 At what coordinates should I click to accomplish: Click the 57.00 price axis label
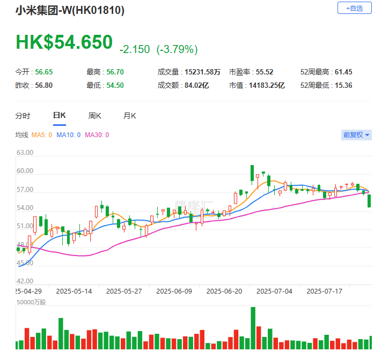point(25,190)
